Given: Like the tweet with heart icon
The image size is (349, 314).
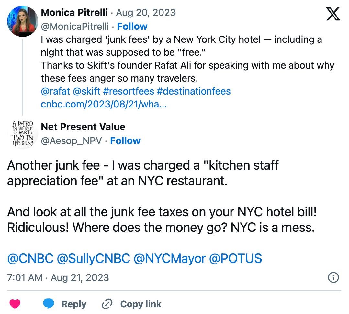Looking at the screenshot, I should click(15, 304).
